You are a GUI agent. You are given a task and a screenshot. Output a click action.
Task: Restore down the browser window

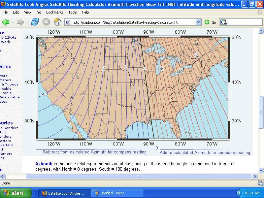pyautogui.click(x=252, y=4)
